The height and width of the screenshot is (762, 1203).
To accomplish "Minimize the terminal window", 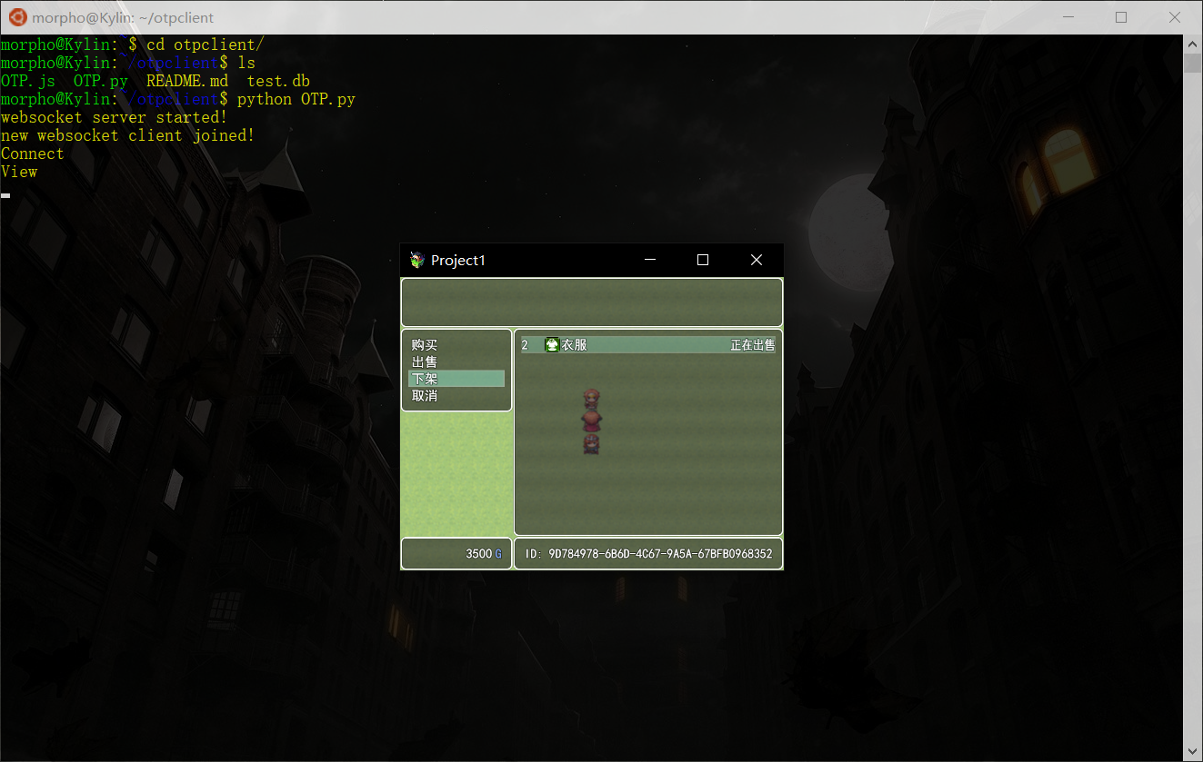I will tap(1068, 17).
